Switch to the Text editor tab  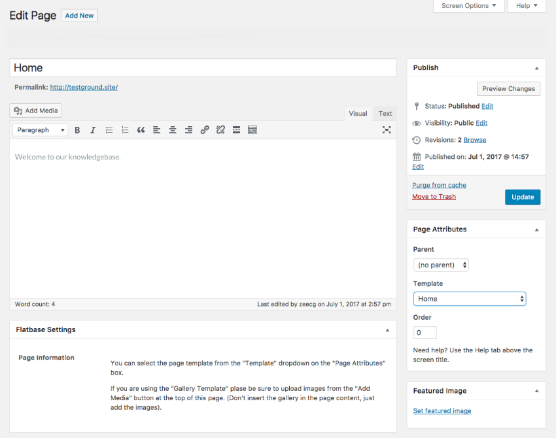(385, 114)
